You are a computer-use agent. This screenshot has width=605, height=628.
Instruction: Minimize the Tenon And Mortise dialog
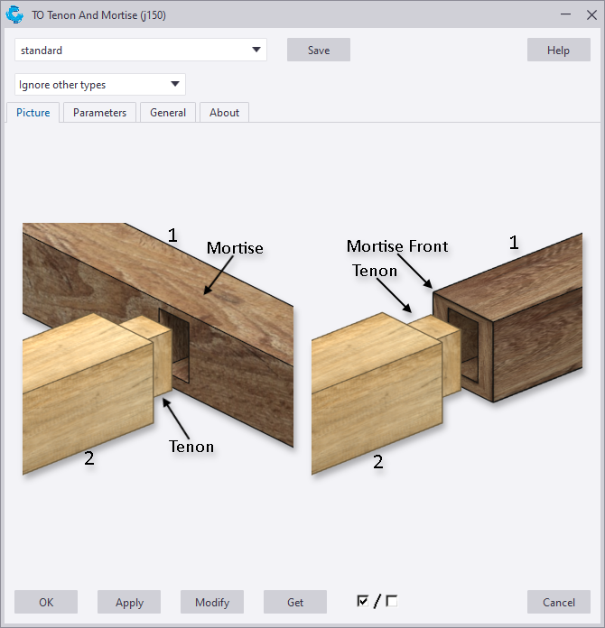(564, 14)
